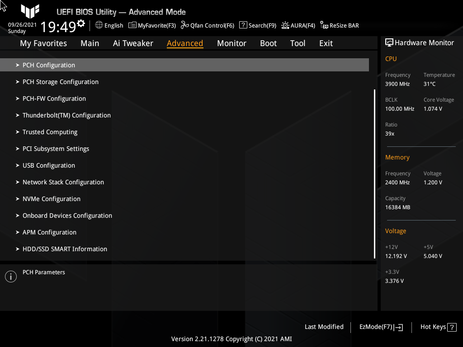
Task: Open the Ai Tweaker menu
Action: point(133,43)
